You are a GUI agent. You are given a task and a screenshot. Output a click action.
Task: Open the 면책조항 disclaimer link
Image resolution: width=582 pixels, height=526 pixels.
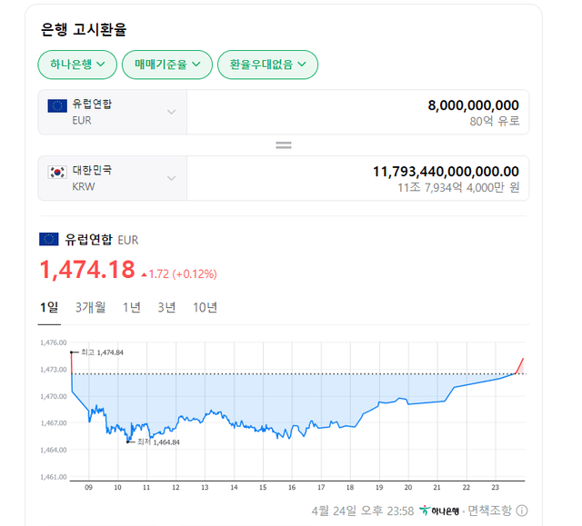coord(489,511)
